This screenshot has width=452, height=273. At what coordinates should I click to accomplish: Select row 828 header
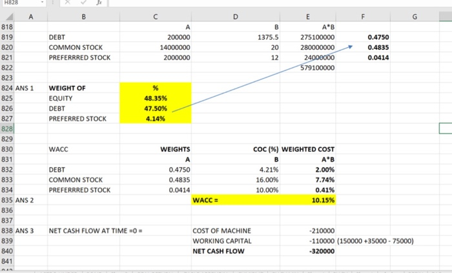point(7,128)
